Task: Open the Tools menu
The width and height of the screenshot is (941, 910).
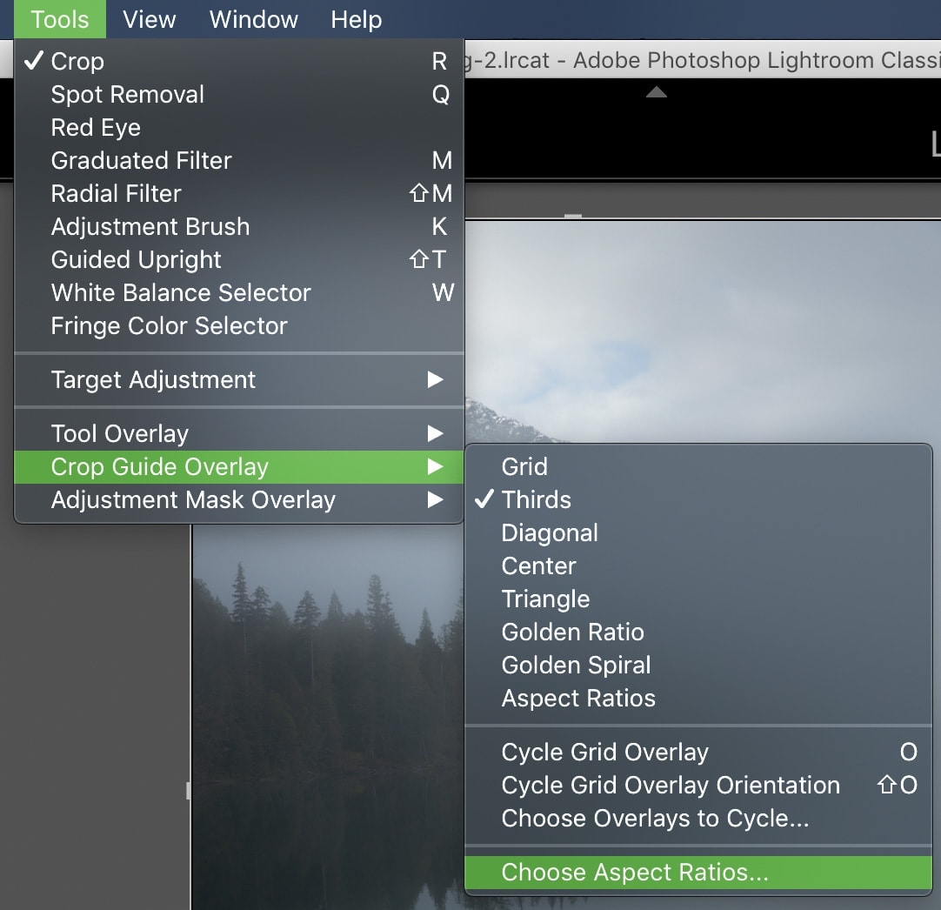Action: pos(60,19)
